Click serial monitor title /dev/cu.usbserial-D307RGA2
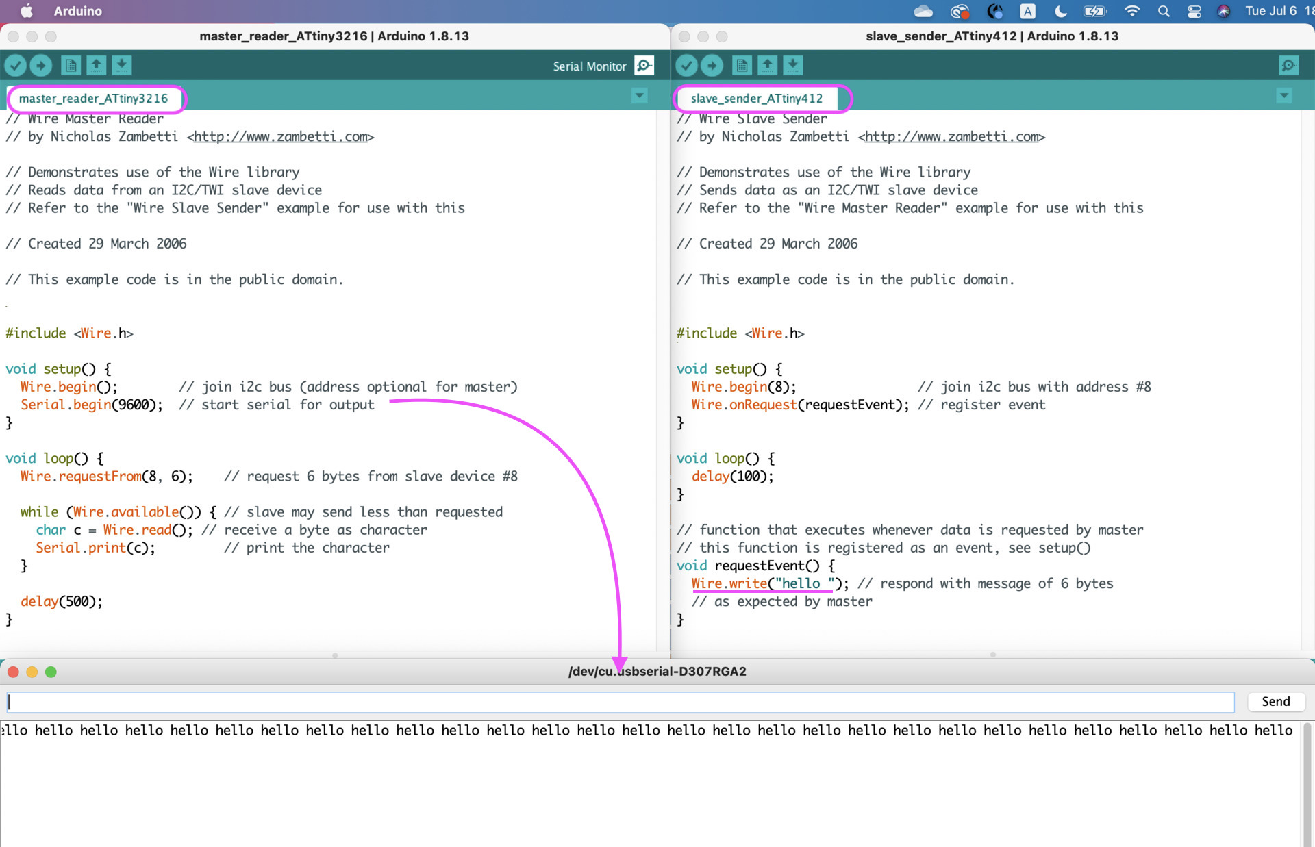 pos(657,672)
